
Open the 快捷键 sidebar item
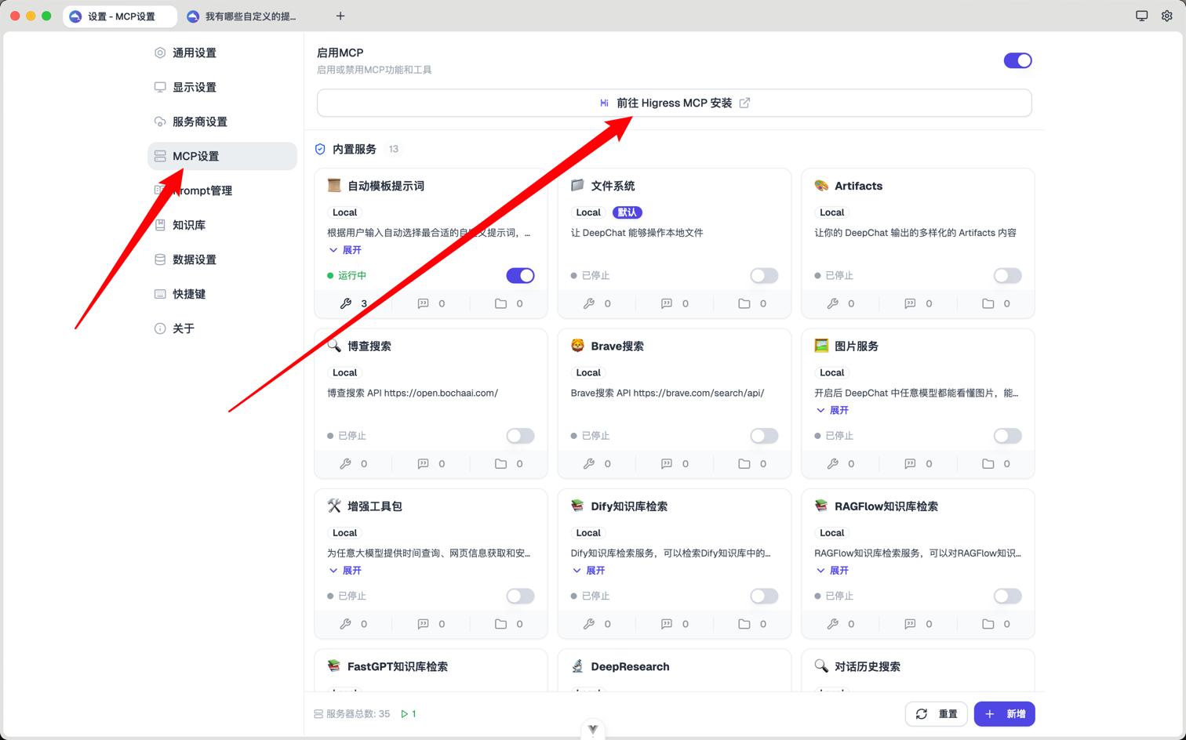coord(222,294)
